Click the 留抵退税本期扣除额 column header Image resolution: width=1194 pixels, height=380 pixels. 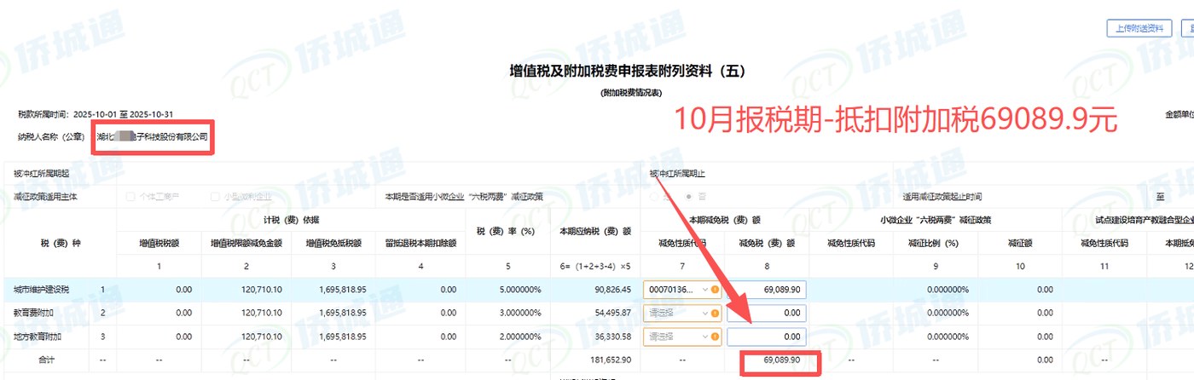pos(420,243)
